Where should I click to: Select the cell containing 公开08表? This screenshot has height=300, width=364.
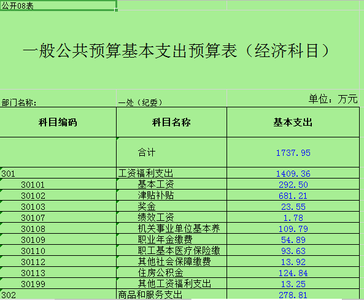58,6
